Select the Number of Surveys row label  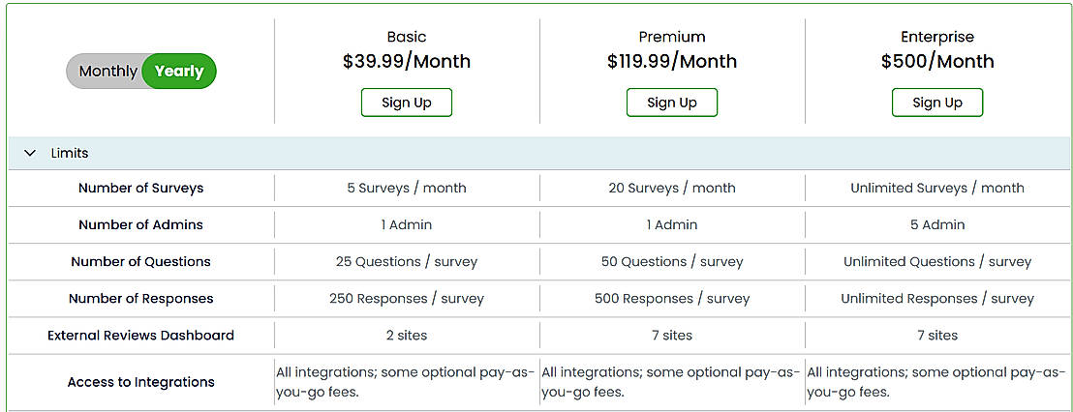141,188
